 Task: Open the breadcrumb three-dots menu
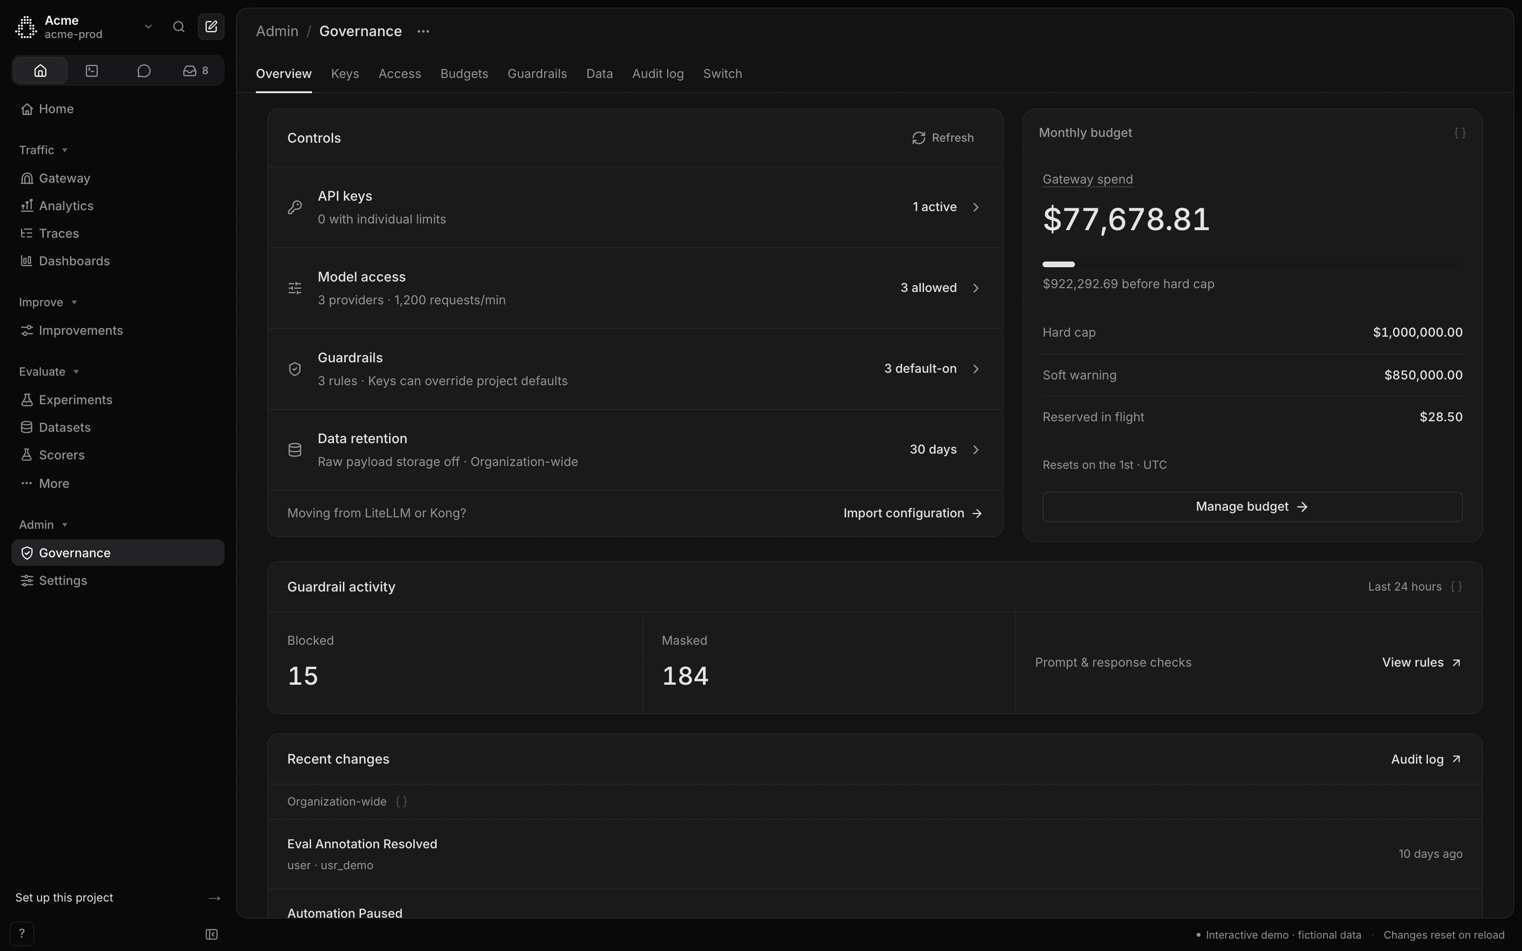pos(423,31)
